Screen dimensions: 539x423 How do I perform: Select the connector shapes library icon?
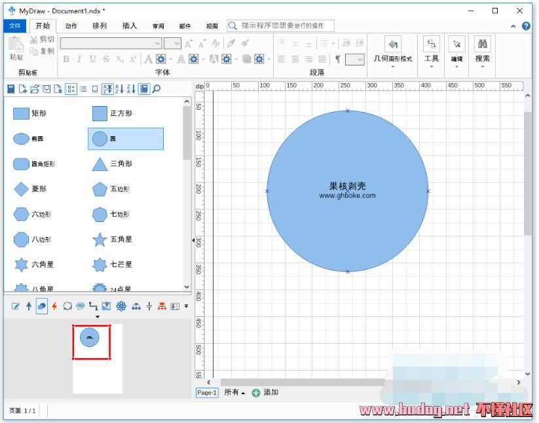(x=93, y=306)
